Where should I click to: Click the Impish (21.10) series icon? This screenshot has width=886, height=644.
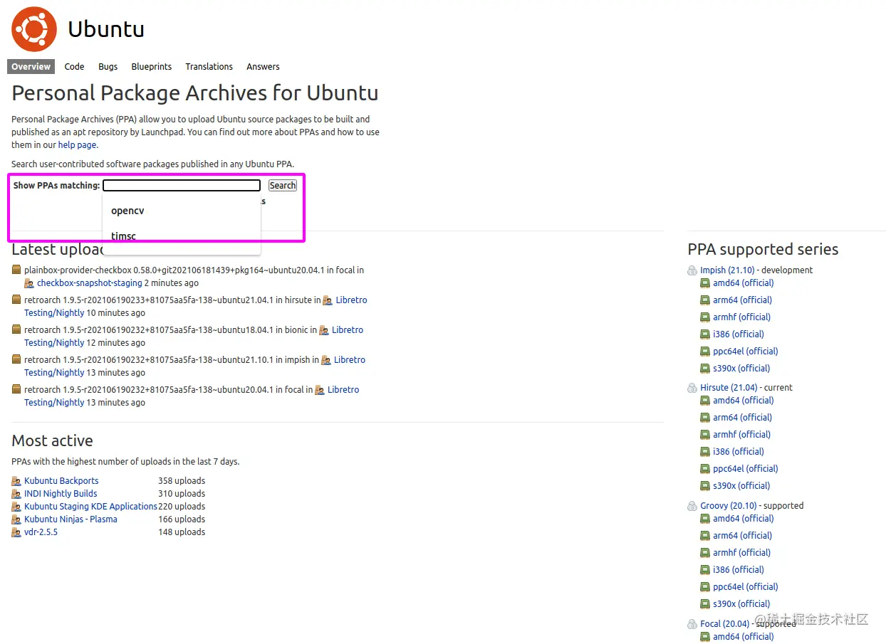coord(692,270)
